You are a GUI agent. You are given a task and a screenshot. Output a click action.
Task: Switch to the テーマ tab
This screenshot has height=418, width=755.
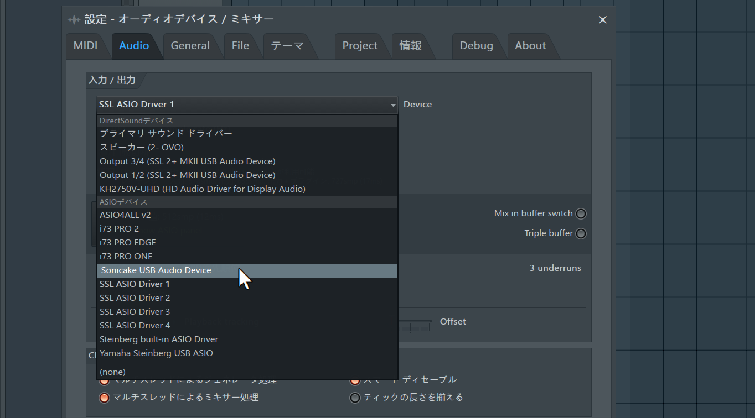tap(287, 46)
